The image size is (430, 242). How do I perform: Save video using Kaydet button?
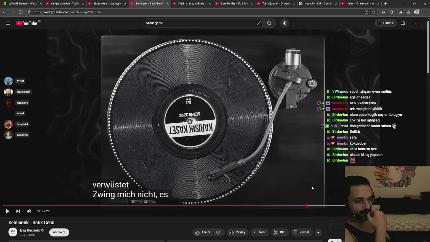tap(301, 232)
